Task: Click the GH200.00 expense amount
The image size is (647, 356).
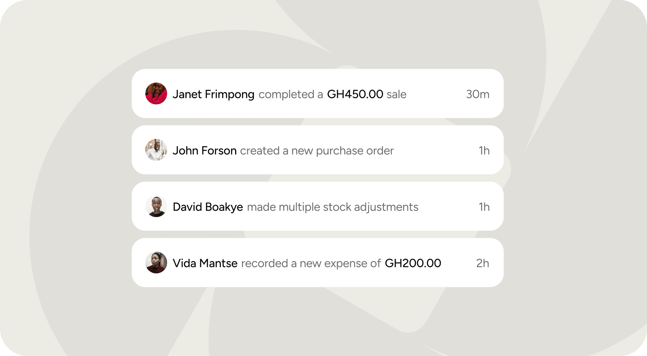Action: (x=413, y=263)
